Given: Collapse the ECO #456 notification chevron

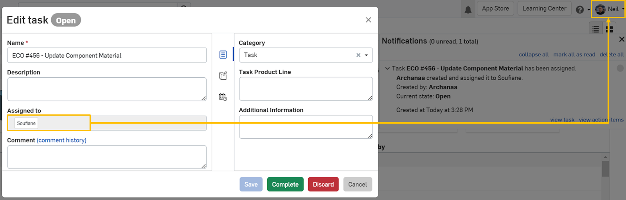Looking at the screenshot, I should click(x=387, y=68).
